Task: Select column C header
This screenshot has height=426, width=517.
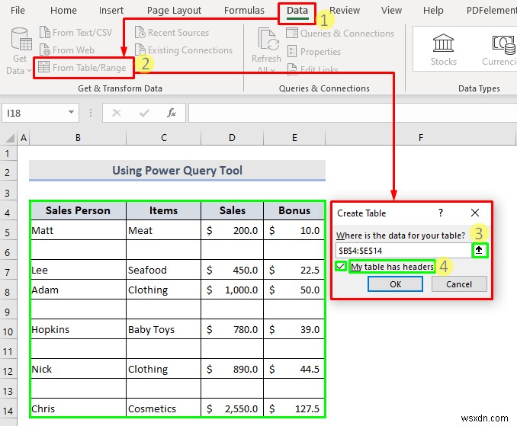Action: [x=163, y=138]
